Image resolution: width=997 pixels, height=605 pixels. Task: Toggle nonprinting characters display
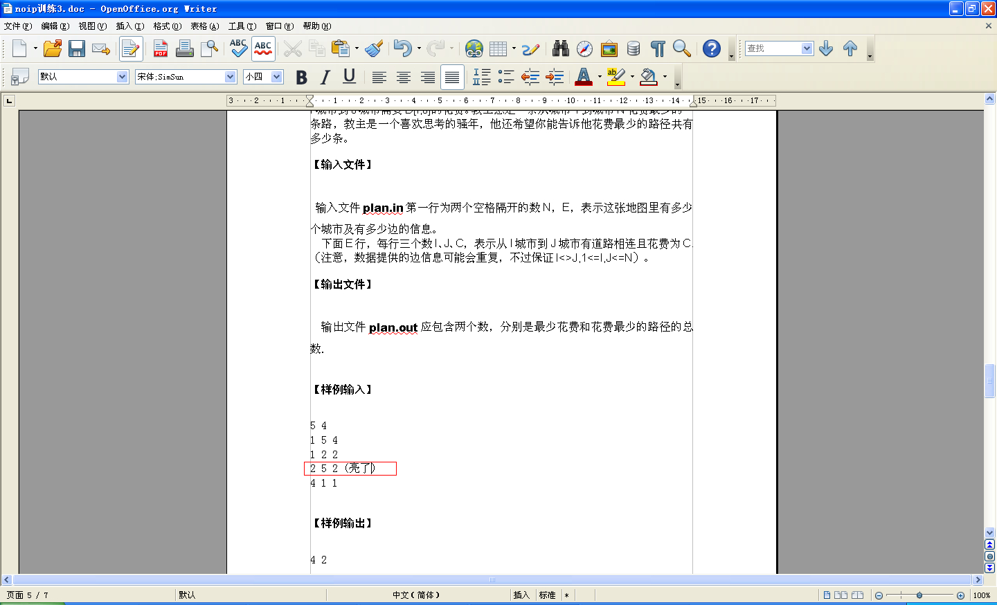[658, 48]
